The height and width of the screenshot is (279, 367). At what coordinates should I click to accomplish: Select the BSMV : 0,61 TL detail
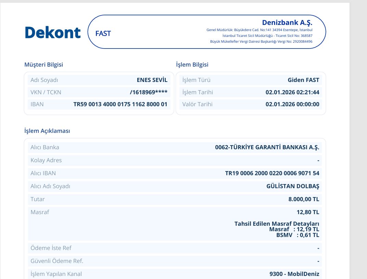298,235
